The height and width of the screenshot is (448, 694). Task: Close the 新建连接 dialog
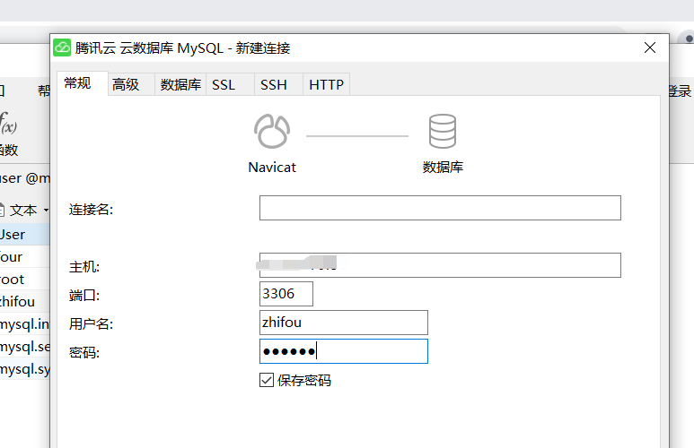650,47
